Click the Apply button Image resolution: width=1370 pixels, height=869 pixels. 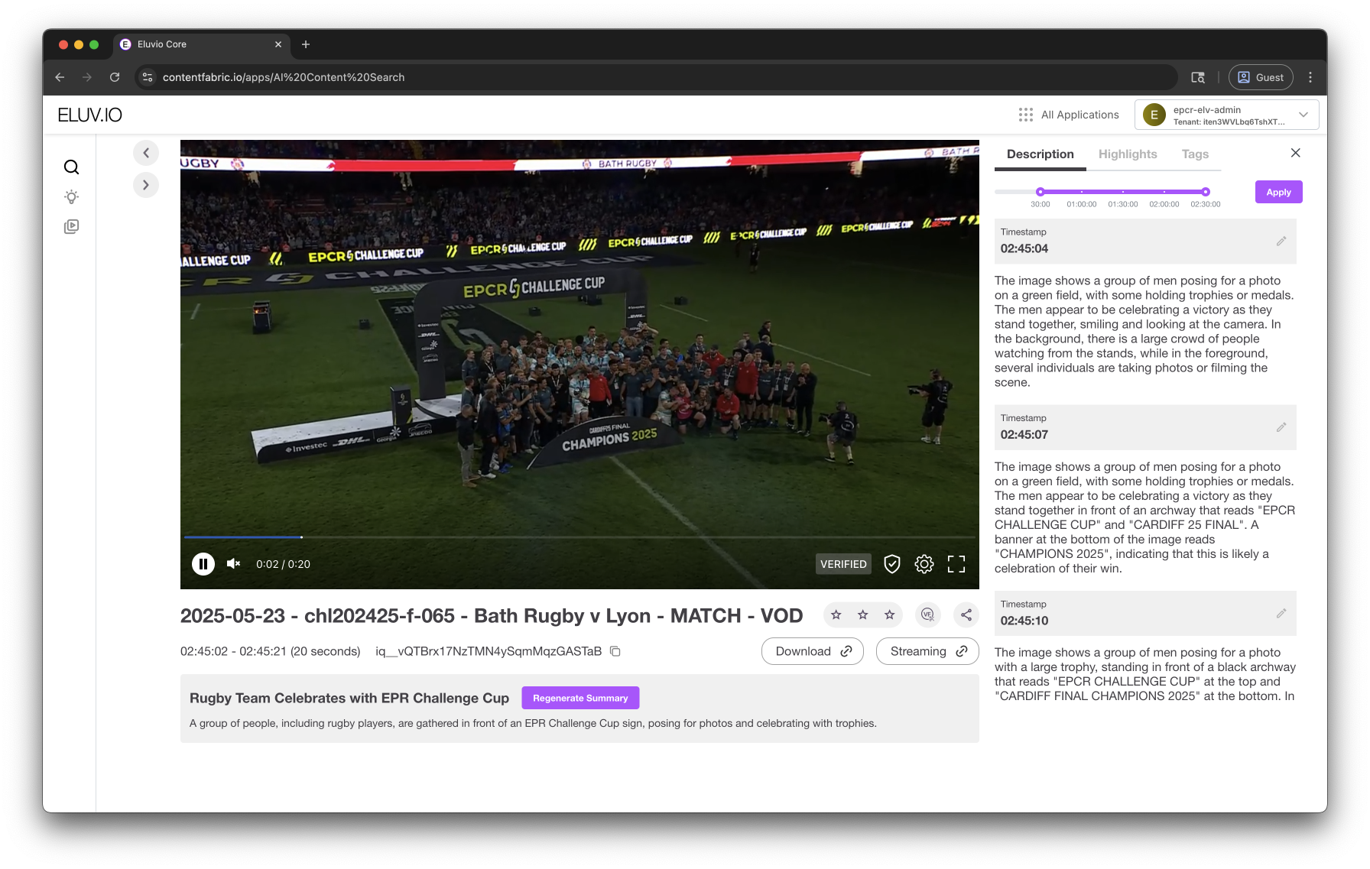click(1278, 192)
